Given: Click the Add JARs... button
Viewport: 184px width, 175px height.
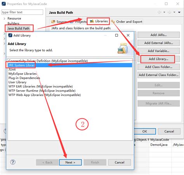Looking at the screenshot, I should click(158, 35).
